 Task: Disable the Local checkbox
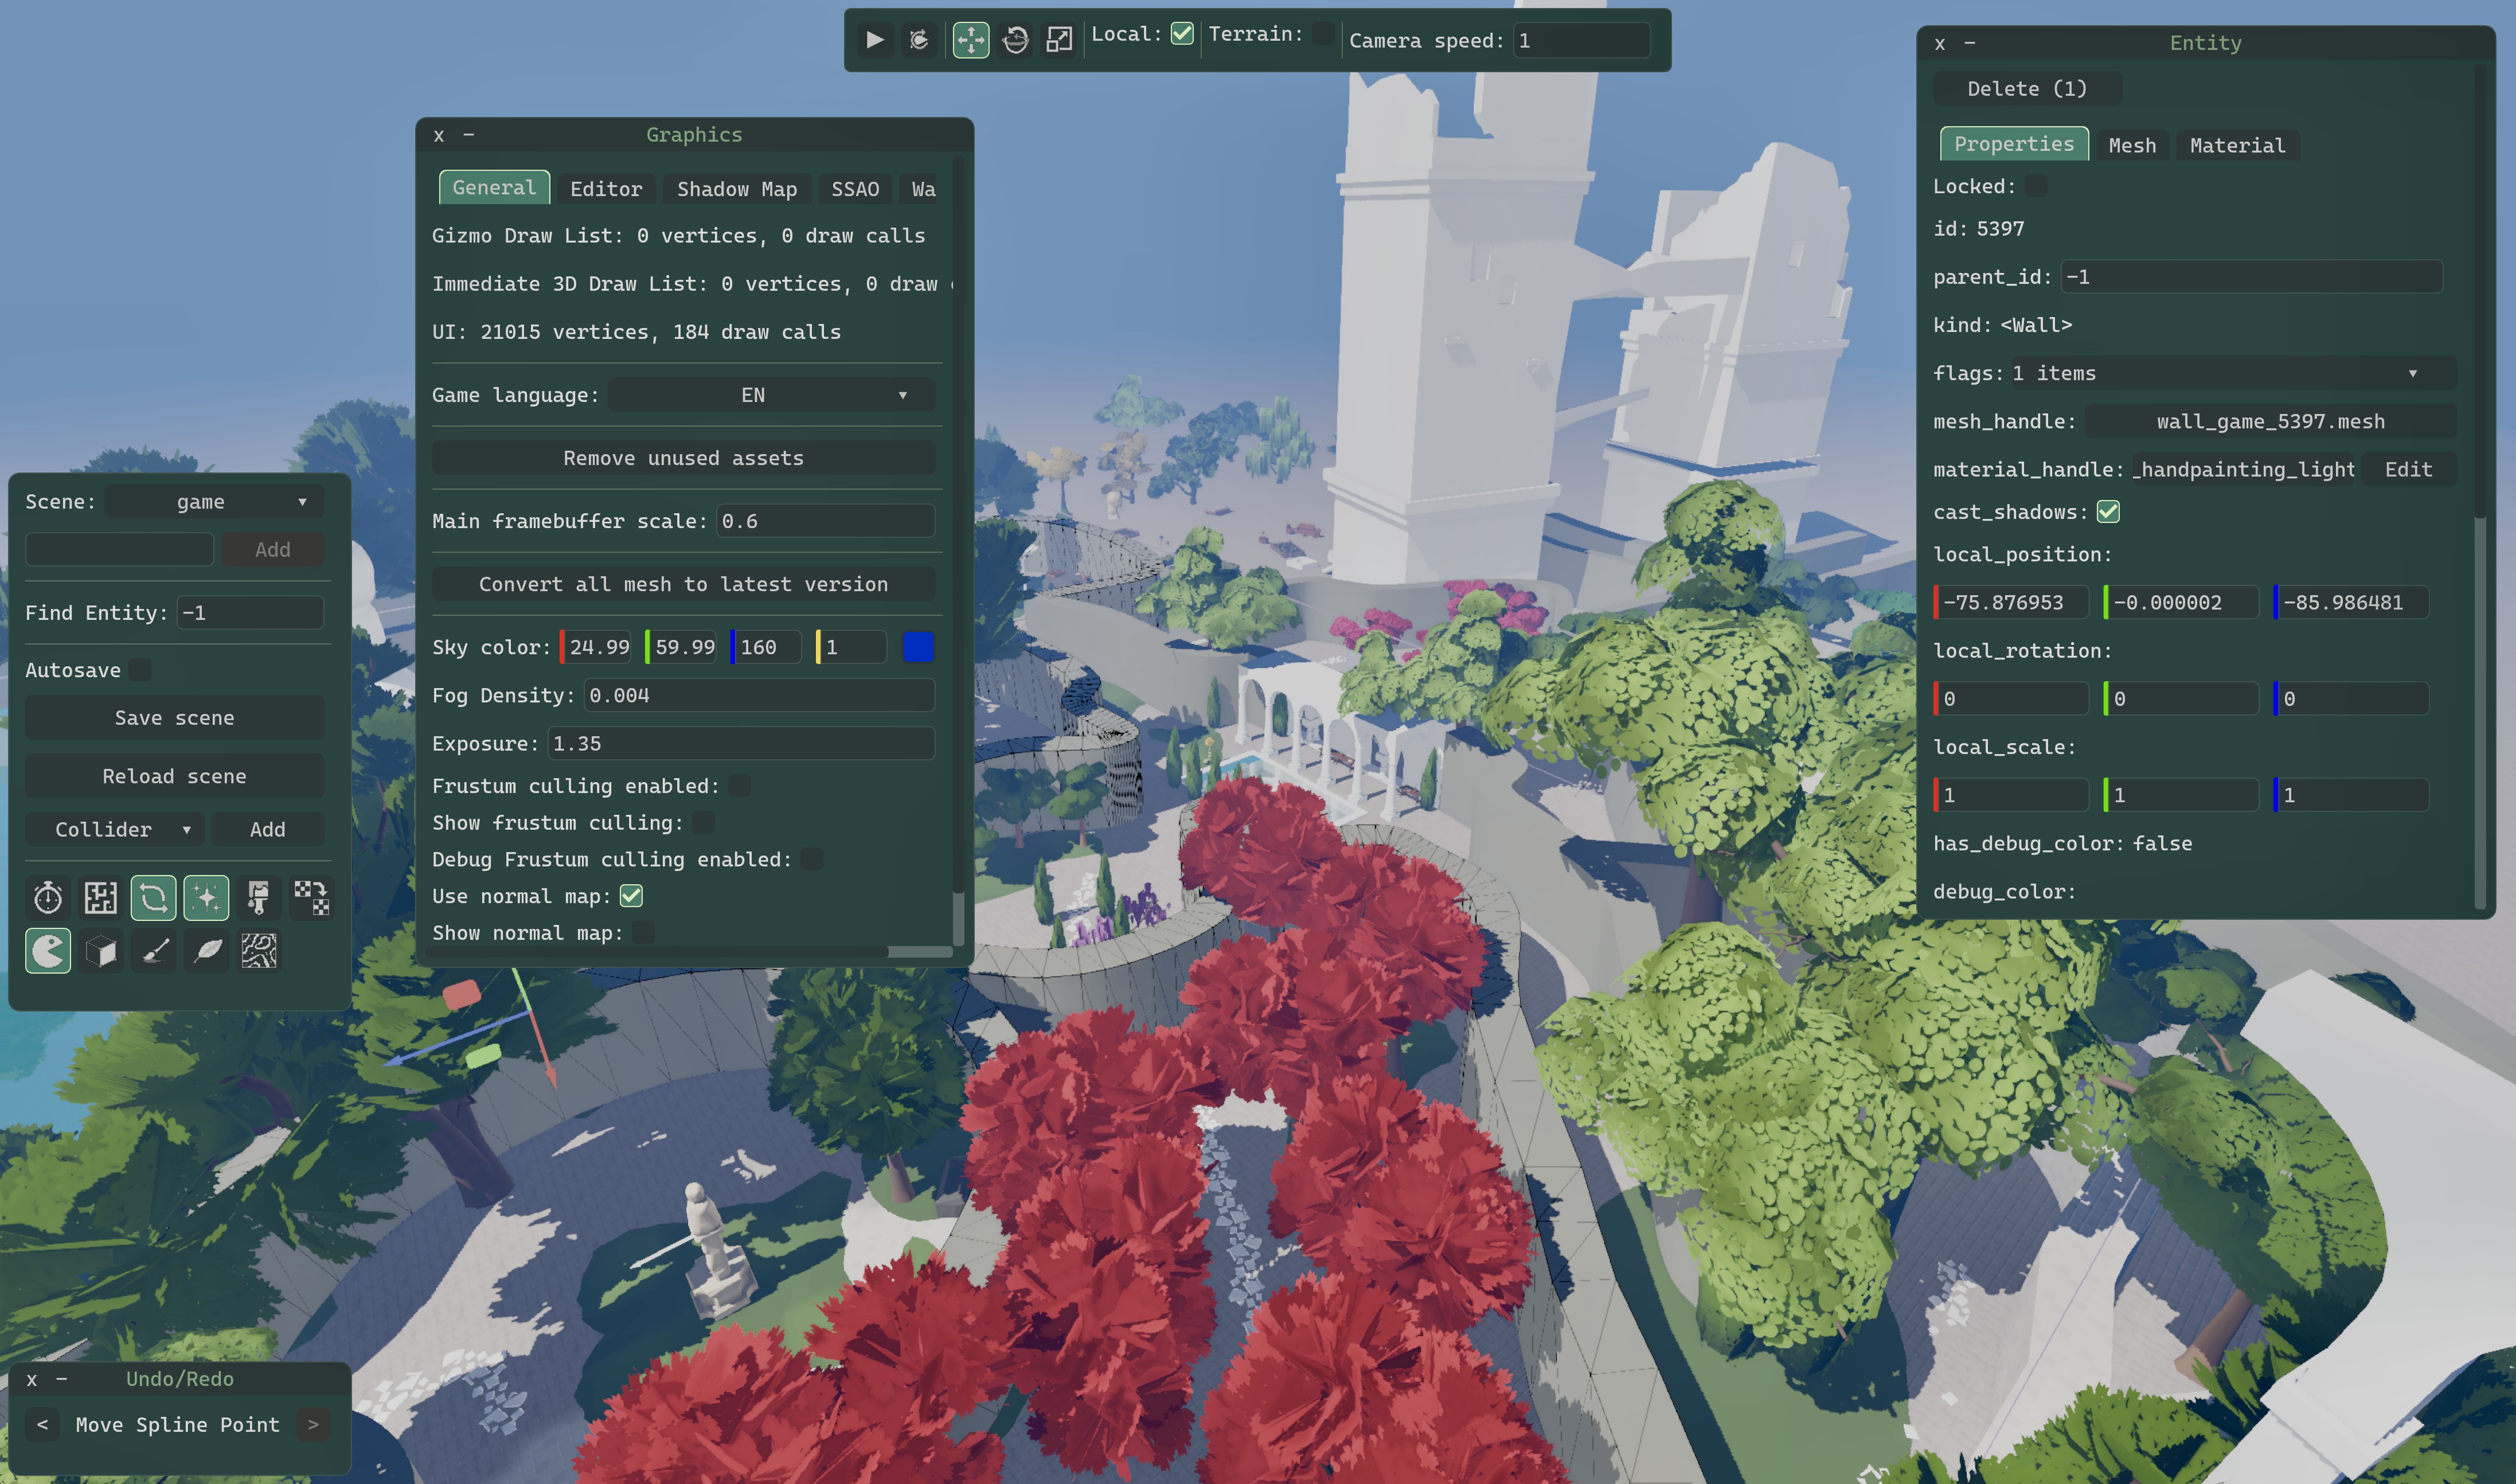[1182, 33]
